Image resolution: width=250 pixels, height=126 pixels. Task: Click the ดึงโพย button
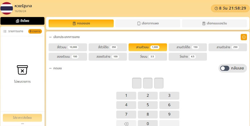(x=22, y=21)
